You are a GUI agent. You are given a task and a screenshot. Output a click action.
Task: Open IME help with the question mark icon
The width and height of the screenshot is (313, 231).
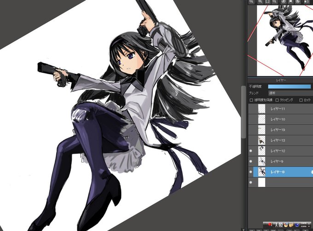[x=297, y=225]
